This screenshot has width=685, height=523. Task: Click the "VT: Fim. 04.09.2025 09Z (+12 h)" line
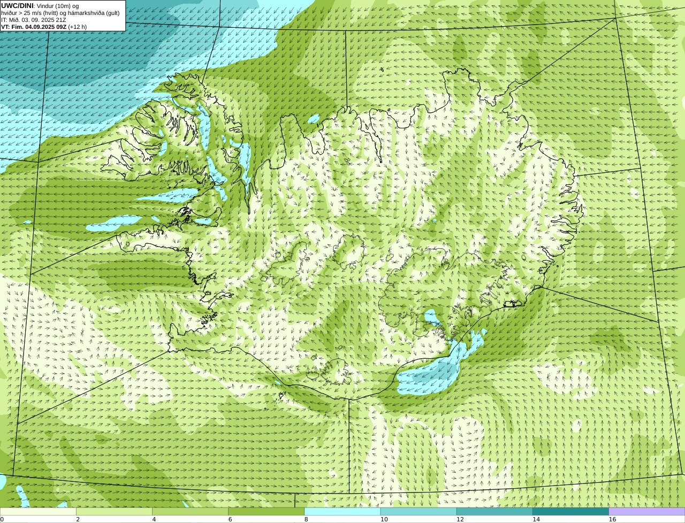[44, 27]
